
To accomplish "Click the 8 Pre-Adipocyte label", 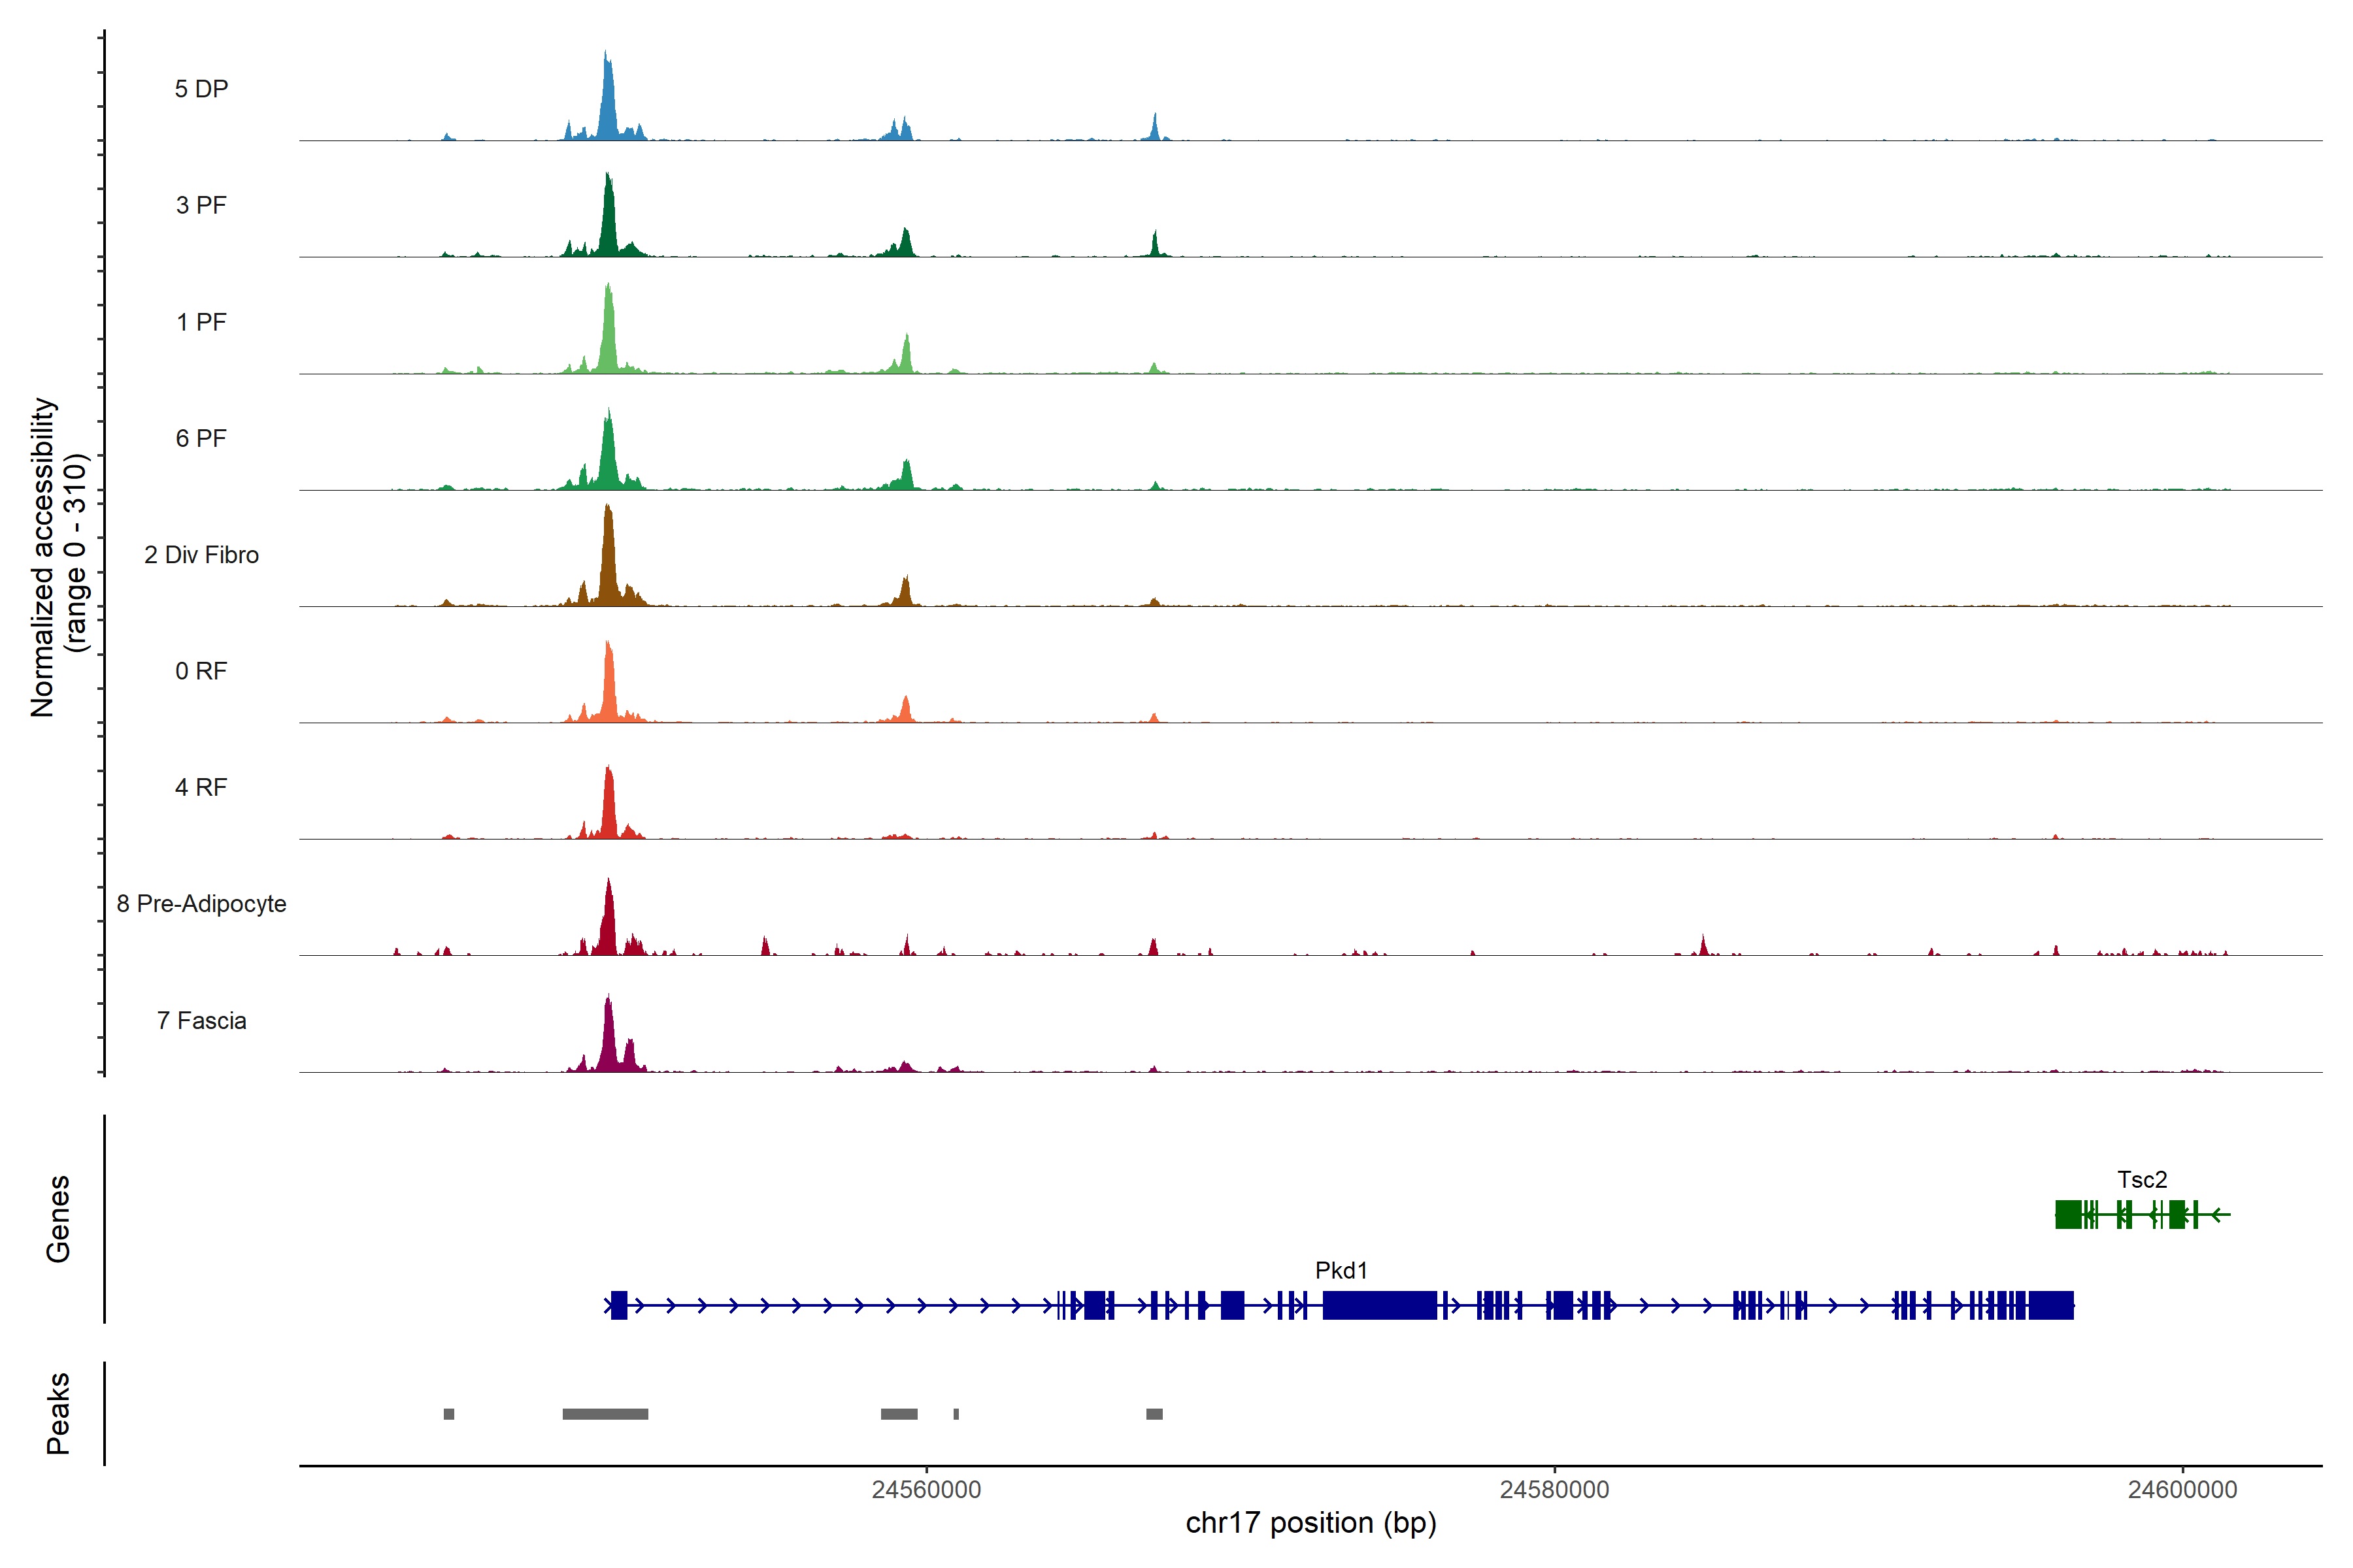I will click(201, 904).
